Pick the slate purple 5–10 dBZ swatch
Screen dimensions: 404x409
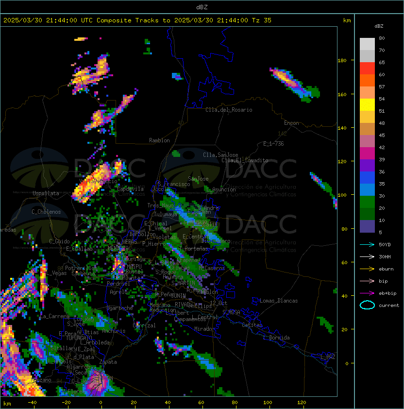click(367, 226)
